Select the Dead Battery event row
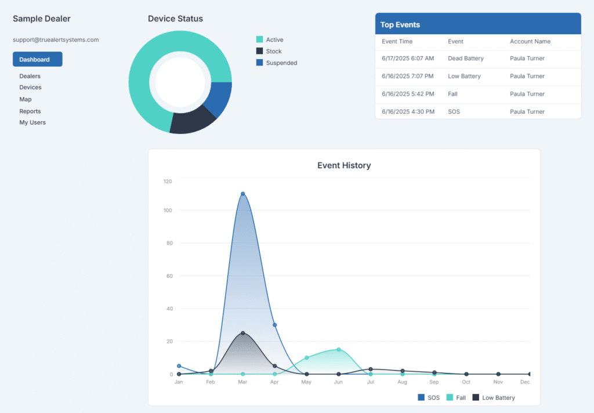The image size is (594, 413). [x=464, y=59]
